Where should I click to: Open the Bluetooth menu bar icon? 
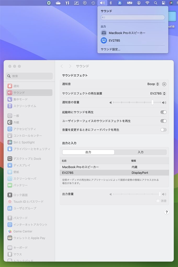coord(111,3)
